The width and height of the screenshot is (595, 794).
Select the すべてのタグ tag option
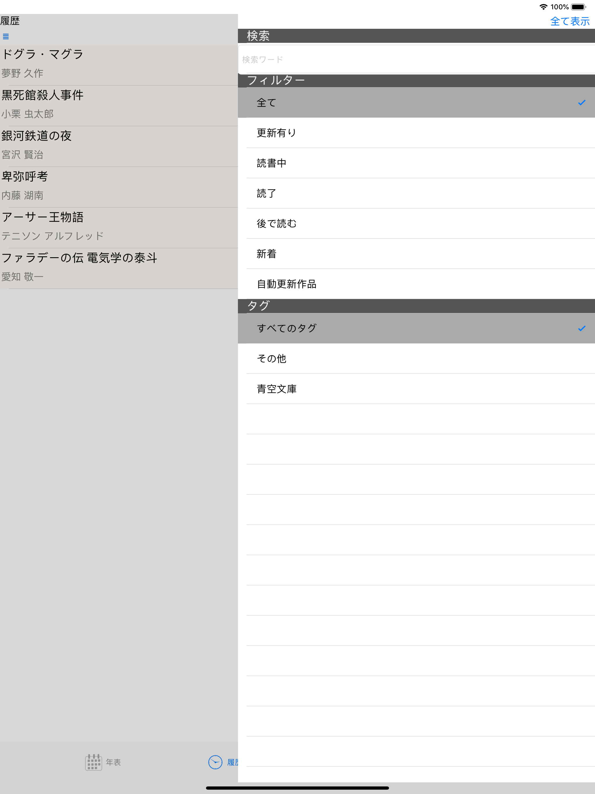[x=416, y=328]
